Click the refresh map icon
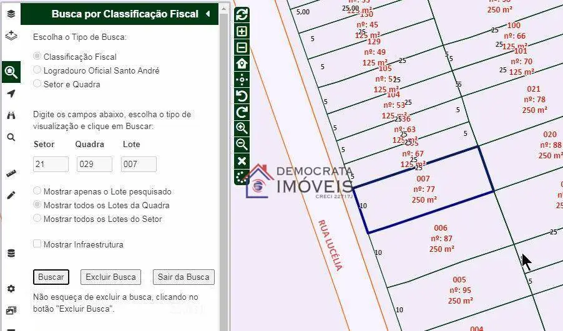This screenshot has width=563, height=331. [x=242, y=14]
